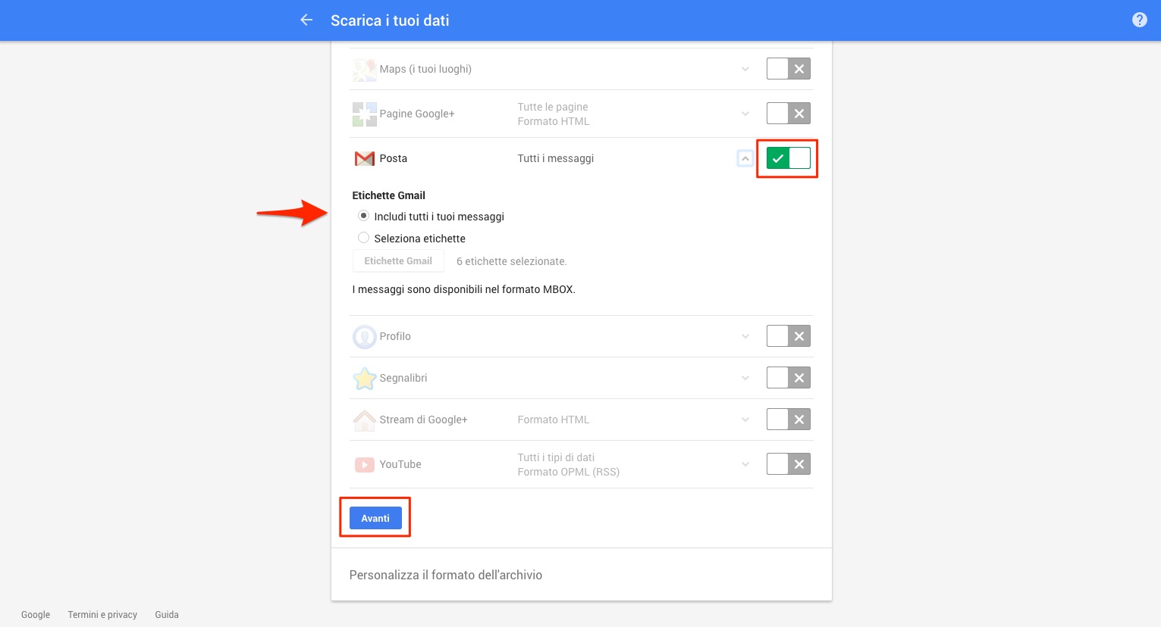Click 'Tutti i messaggi' text in Posta row
The width and height of the screenshot is (1161, 627).
click(556, 158)
